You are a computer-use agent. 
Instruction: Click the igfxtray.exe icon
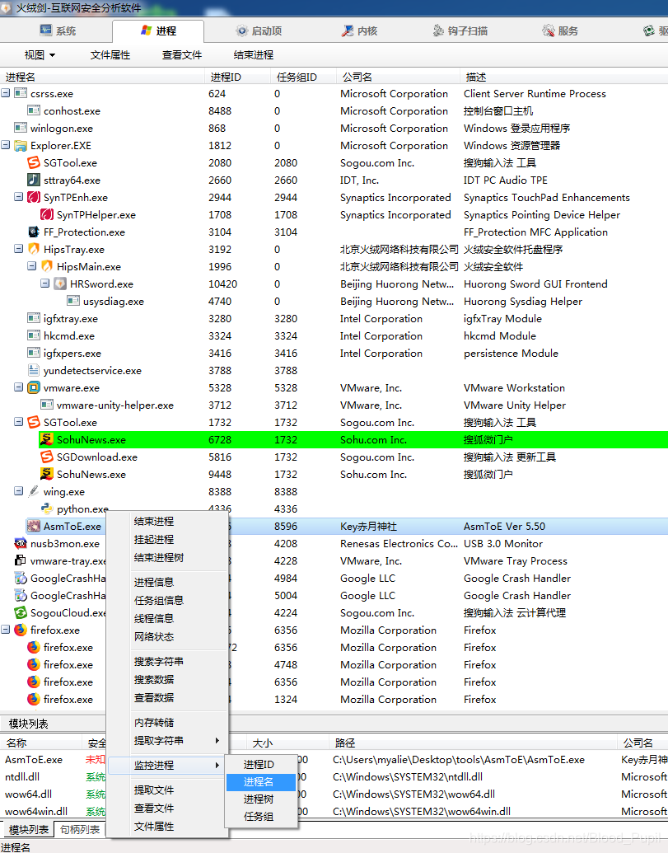coord(34,319)
